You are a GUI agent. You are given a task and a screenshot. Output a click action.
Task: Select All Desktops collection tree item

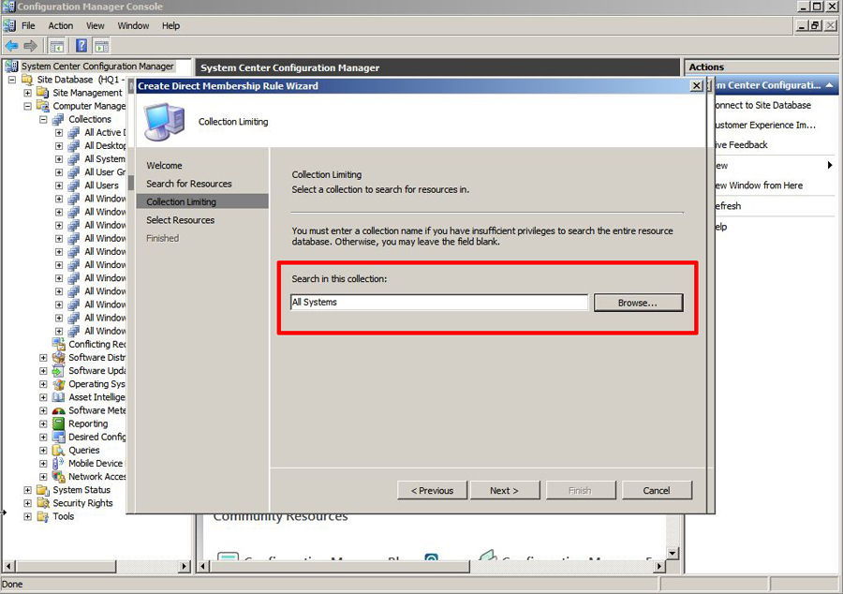[x=105, y=145]
